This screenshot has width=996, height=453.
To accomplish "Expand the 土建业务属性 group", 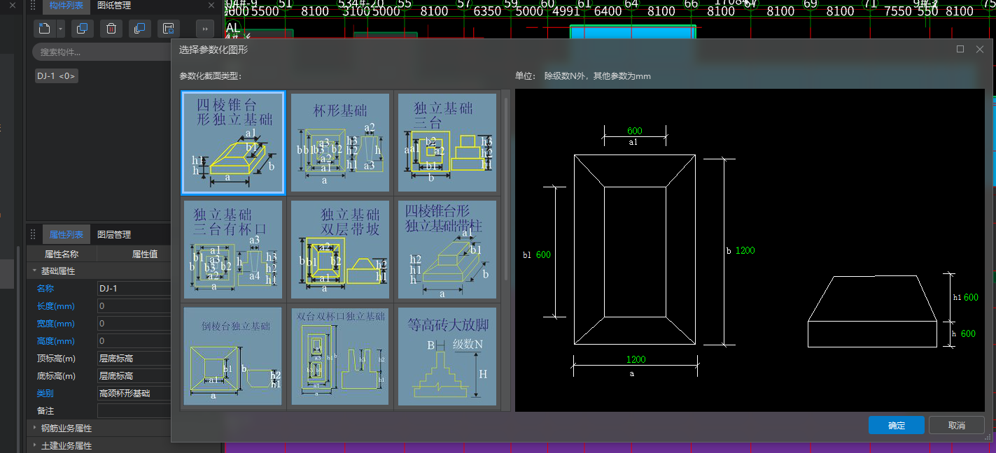I will tap(34, 445).
